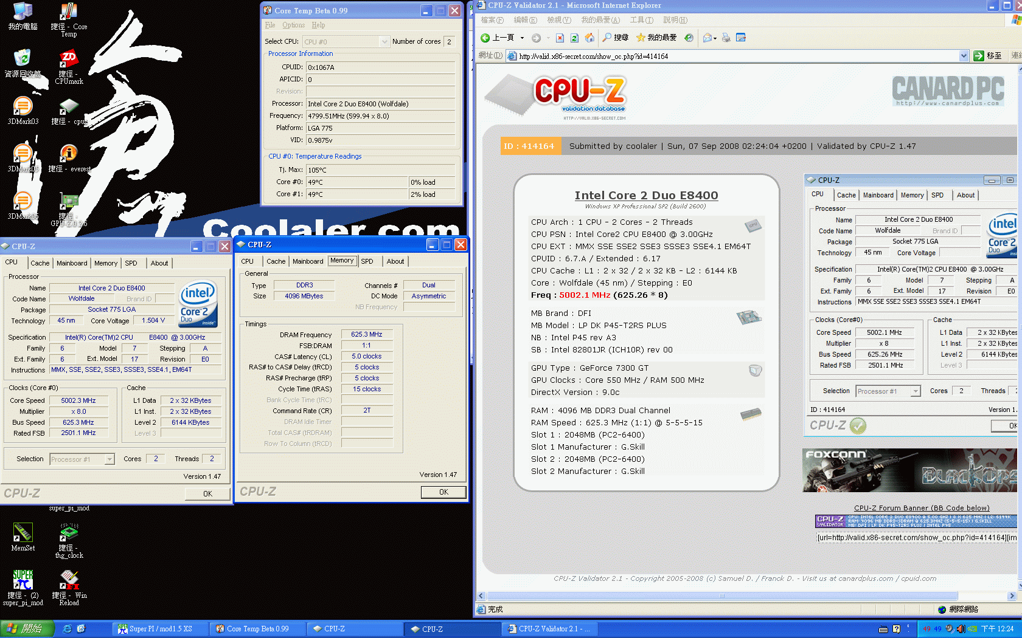Click the Print toolbar icon in IE
This screenshot has width=1022, height=638.
pyautogui.click(x=726, y=38)
